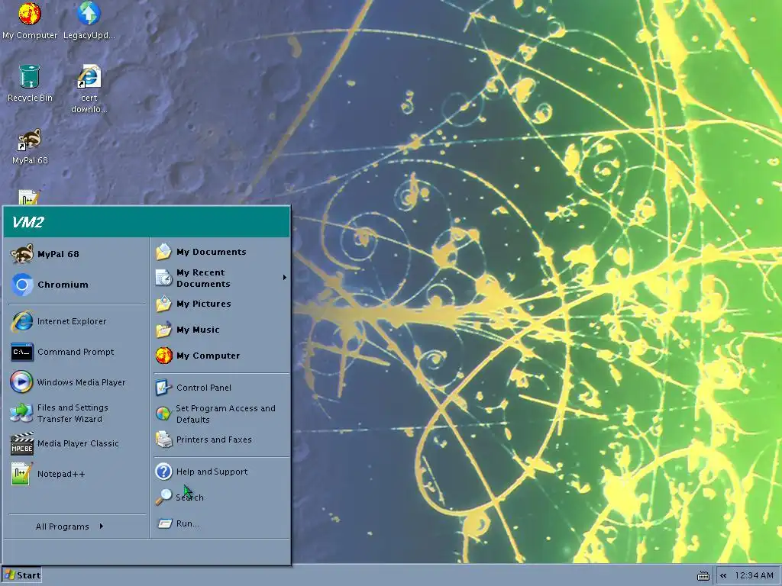Click the My Pictures folder icon

pyautogui.click(x=163, y=304)
